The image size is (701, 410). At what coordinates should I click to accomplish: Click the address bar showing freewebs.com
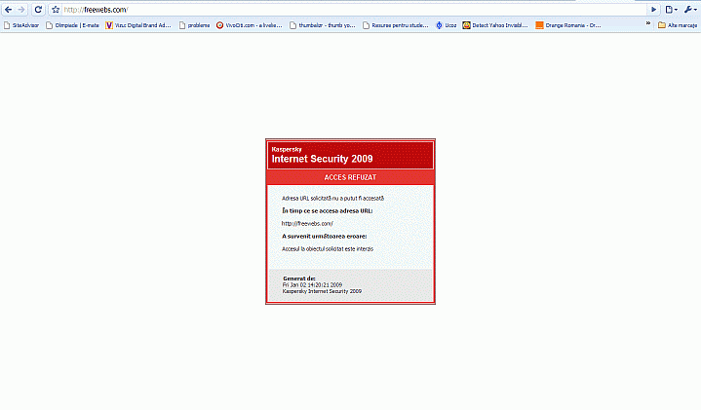pyautogui.click(x=353, y=10)
